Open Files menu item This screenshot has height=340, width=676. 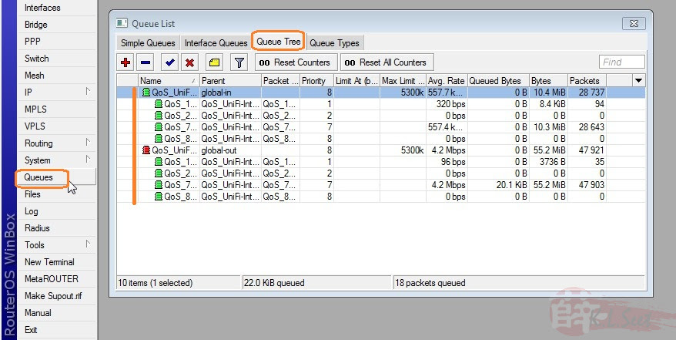pos(56,194)
